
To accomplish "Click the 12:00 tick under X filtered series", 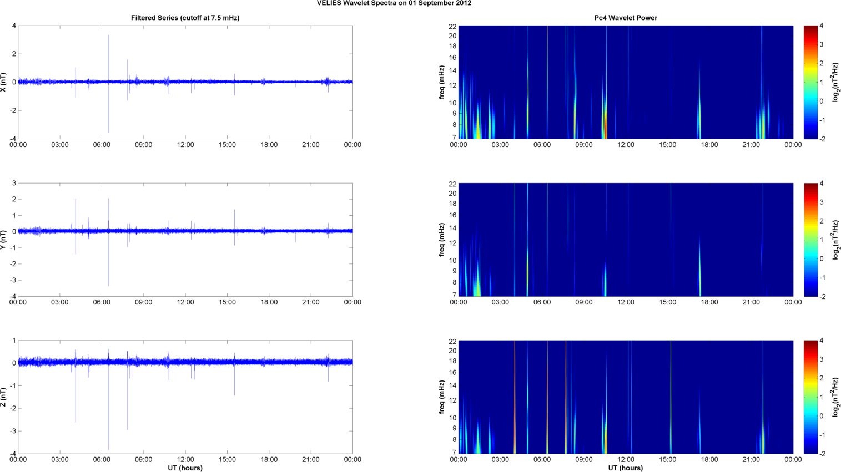I will tap(185, 145).
